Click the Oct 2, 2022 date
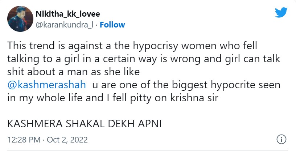The height and width of the screenshot is (153, 296). coord(67,139)
